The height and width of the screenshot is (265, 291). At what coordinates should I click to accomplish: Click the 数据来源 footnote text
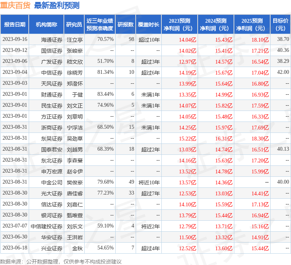click(61, 262)
